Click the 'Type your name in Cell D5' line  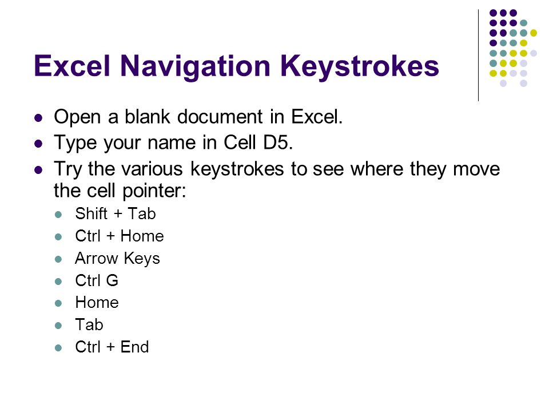click(x=173, y=142)
